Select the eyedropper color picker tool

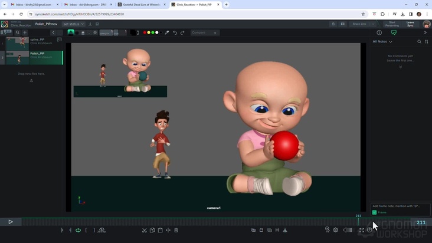click(167, 32)
